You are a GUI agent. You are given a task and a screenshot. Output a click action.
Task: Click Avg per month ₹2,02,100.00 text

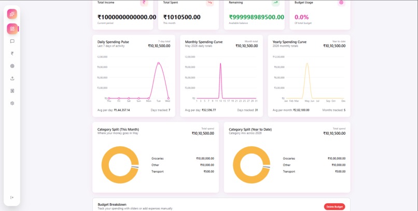[291, 110]
